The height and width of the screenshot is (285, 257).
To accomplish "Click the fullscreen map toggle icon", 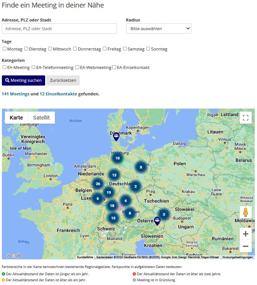I will pos(246,118).
